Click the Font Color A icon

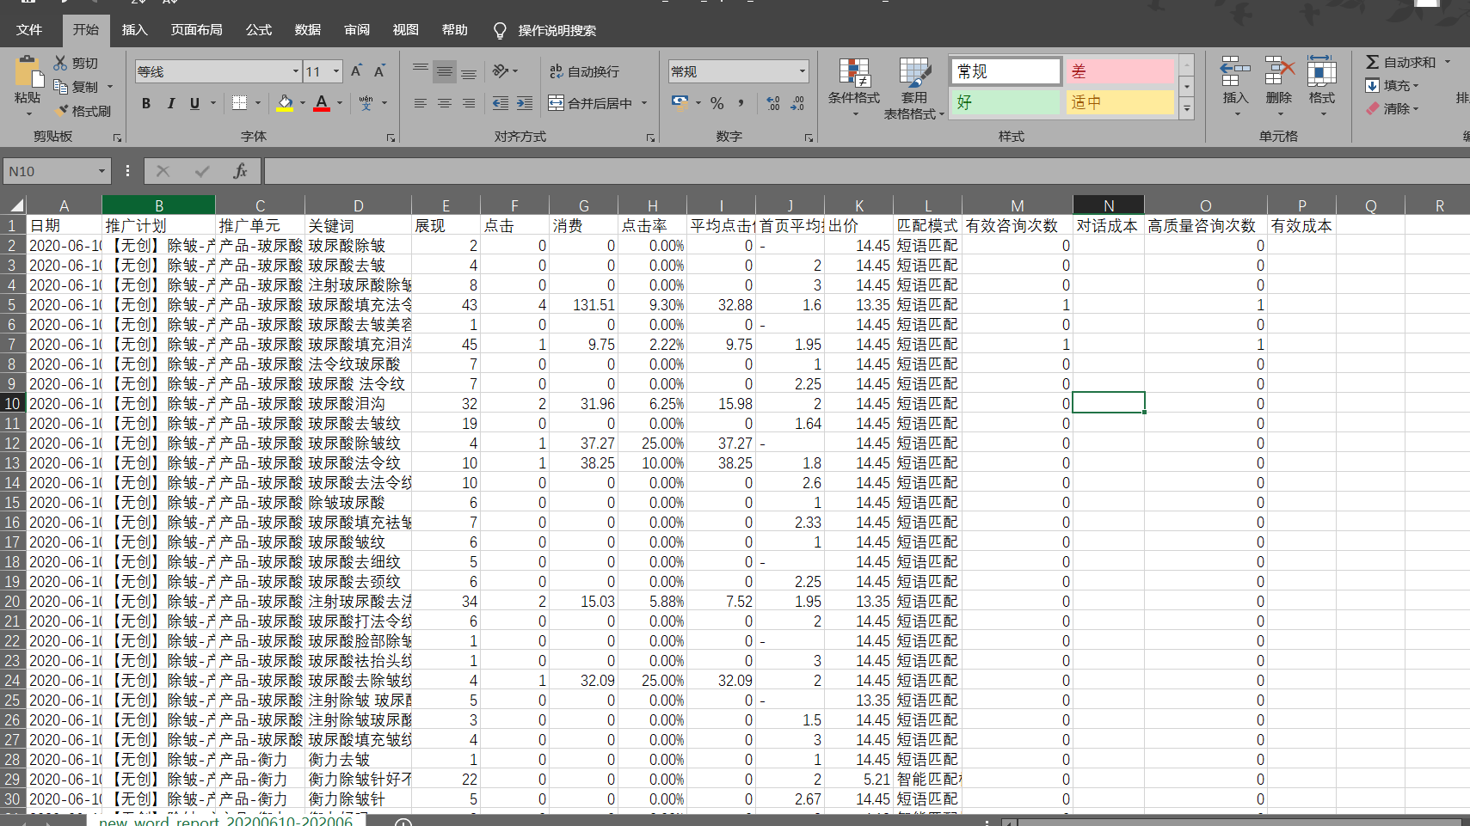click(x=322, y=103)
